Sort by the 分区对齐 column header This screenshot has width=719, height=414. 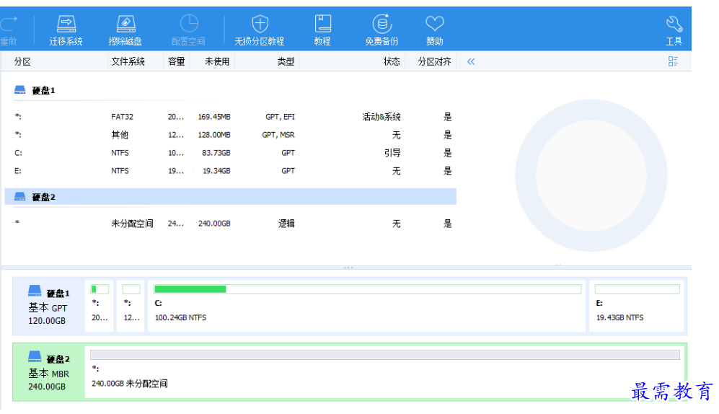coord(434,61)
